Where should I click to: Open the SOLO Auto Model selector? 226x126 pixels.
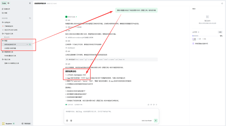tap(147, 121)
